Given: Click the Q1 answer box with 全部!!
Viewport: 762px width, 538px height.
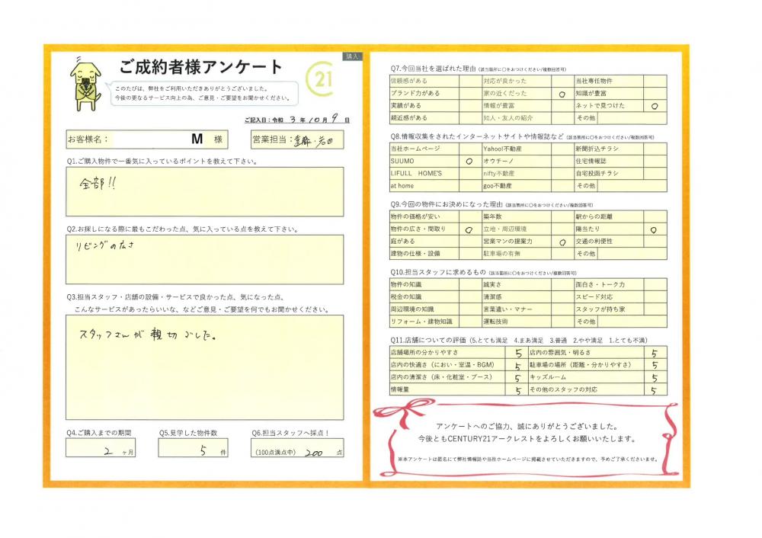Looking at the screenshot, I should pyautogui.click(x=204, y=192).
